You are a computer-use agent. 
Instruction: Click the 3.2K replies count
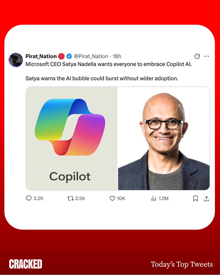click(38, 199)
